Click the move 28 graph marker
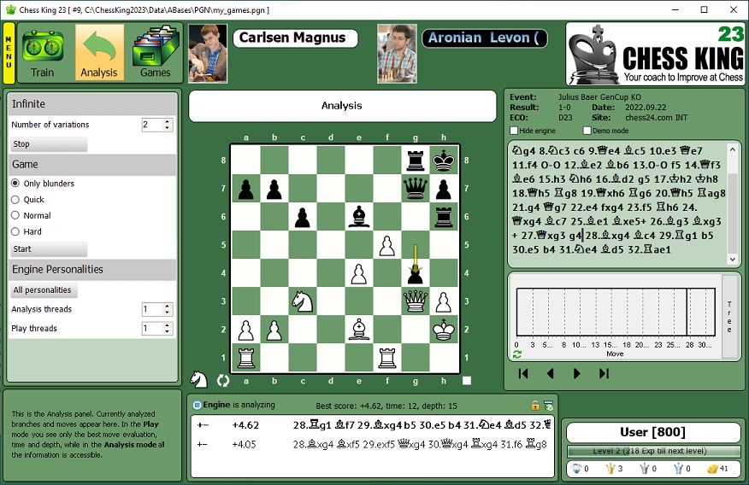 pos(687,313)
